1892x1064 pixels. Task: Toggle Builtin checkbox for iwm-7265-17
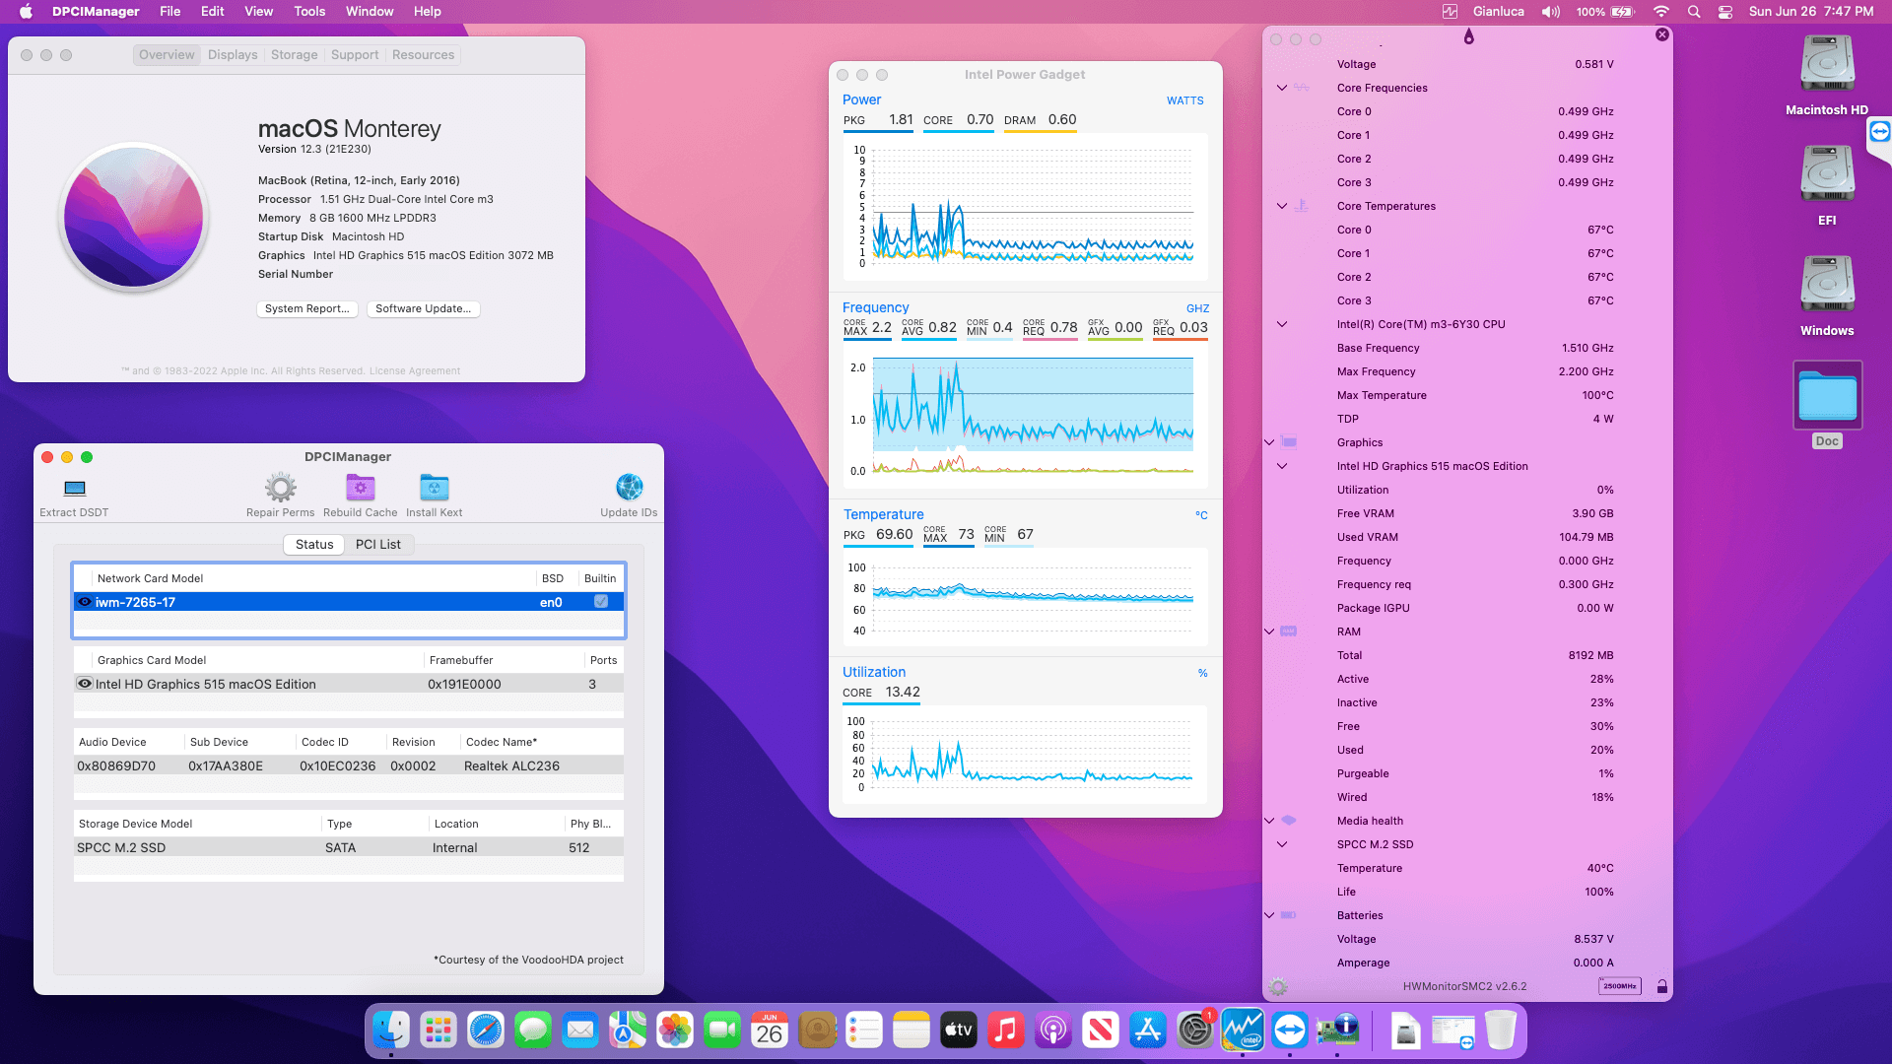click(601, 602)
